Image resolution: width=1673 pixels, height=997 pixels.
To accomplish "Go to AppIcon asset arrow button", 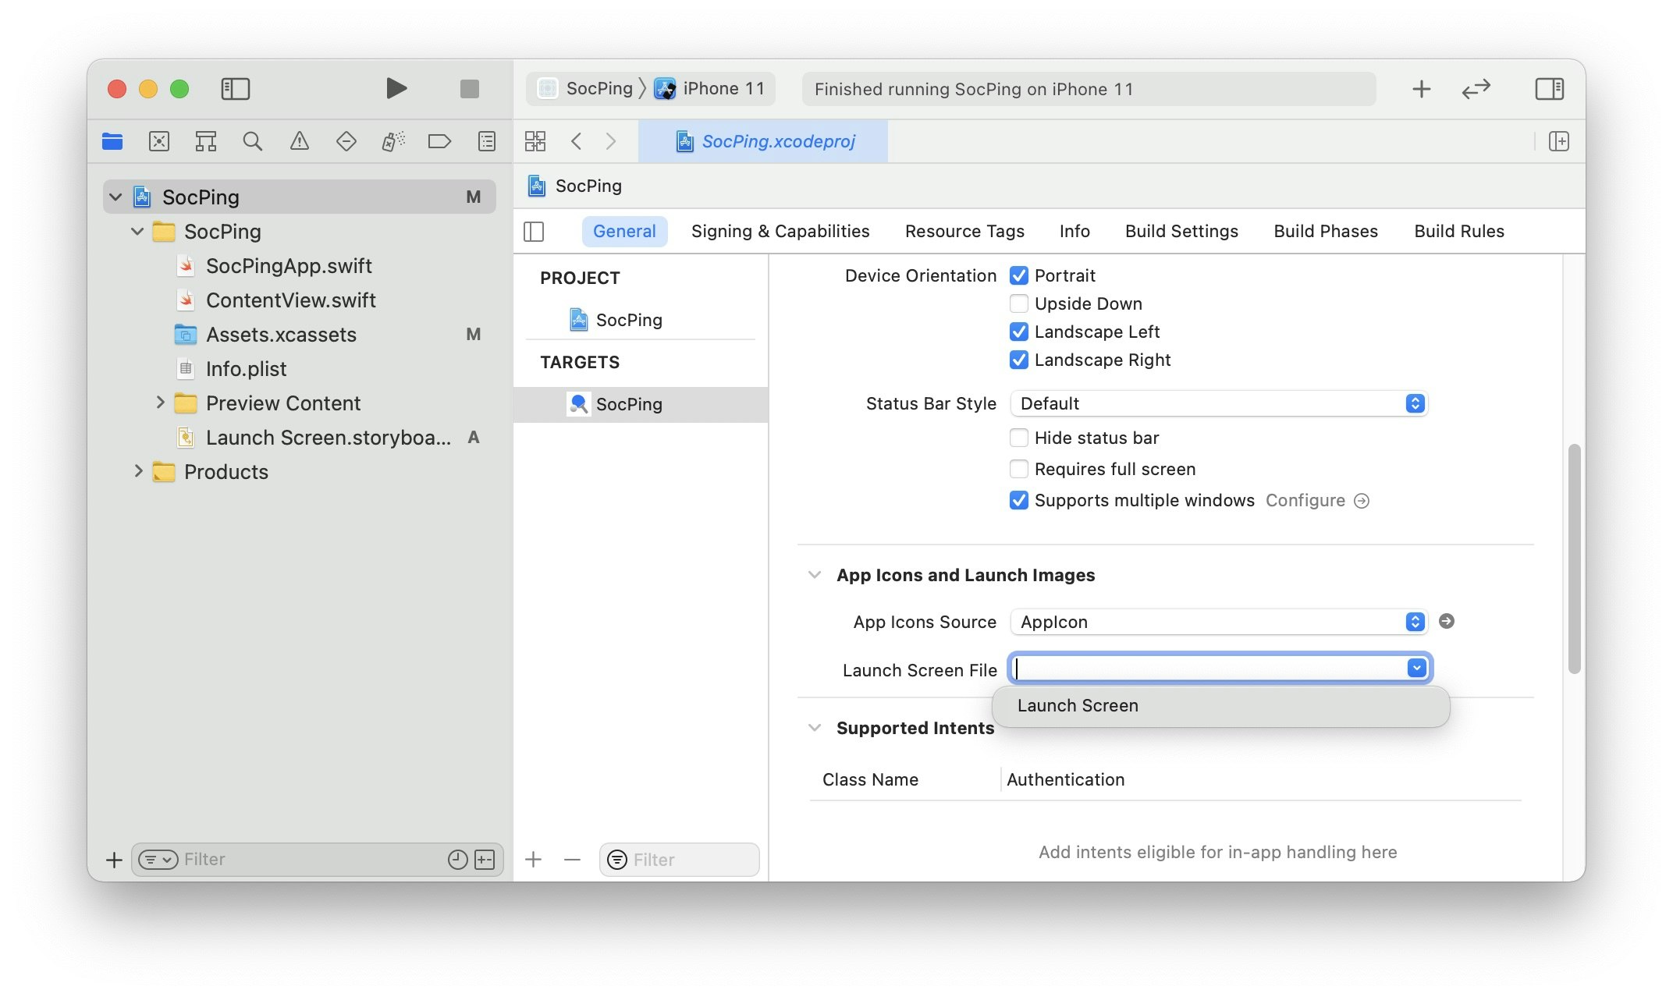I will pos(1447,622).
